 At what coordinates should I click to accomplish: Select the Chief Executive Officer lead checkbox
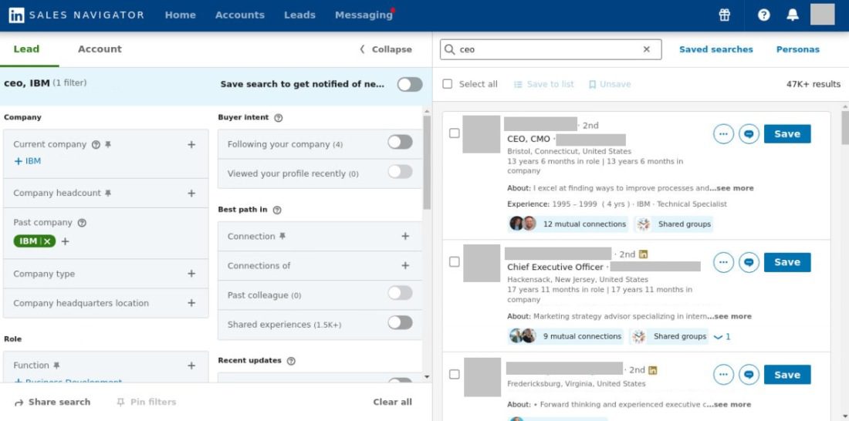pos(455,262)
